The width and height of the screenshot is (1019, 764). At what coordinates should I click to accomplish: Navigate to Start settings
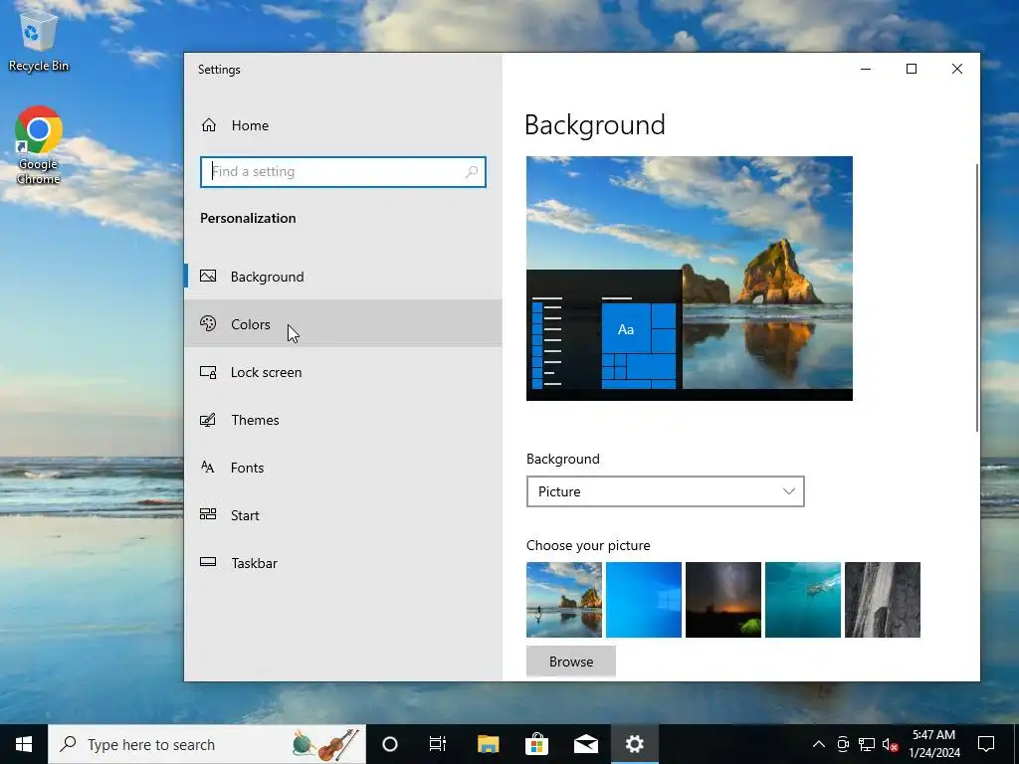[x=343, y=514]
